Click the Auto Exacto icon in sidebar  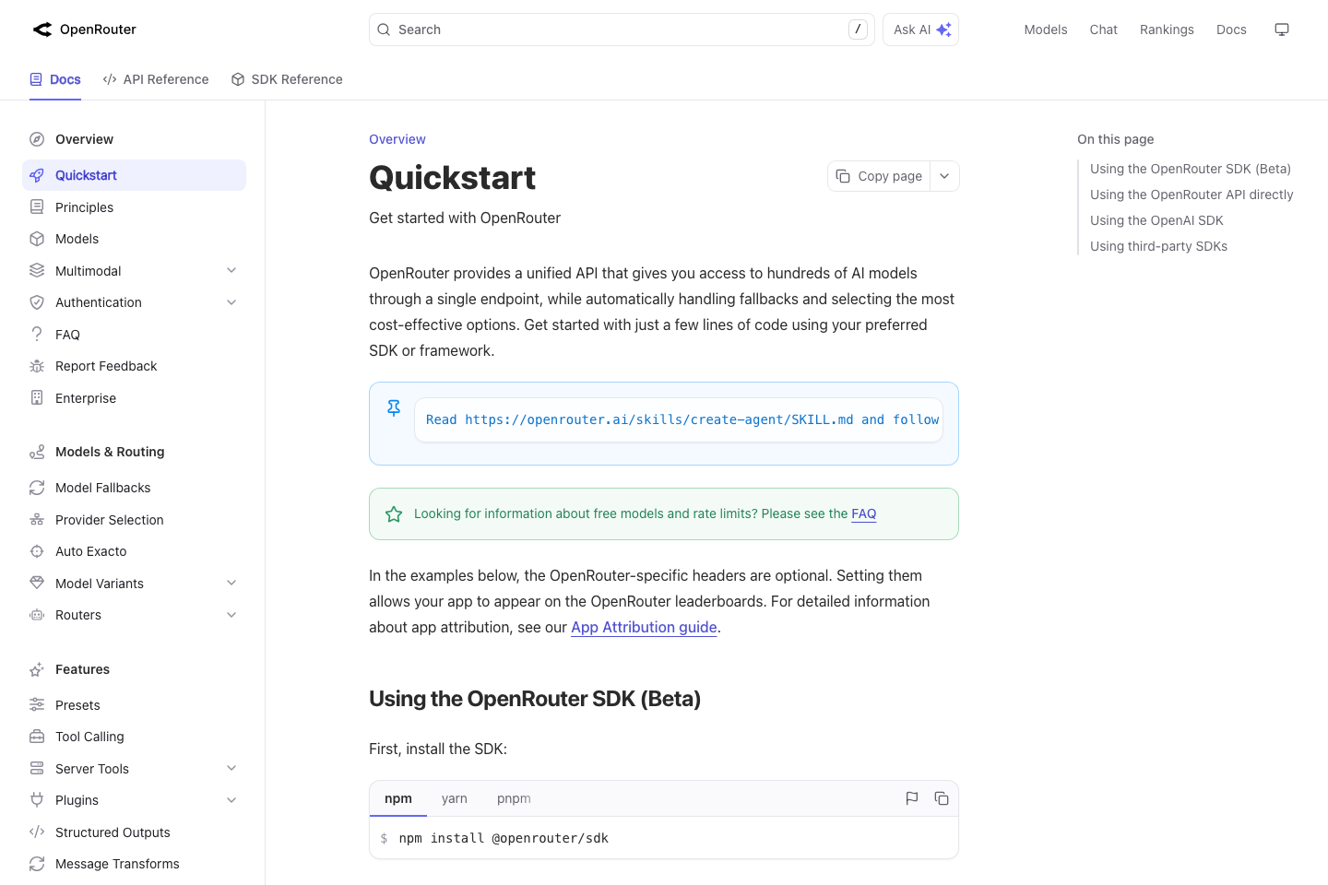36,550
